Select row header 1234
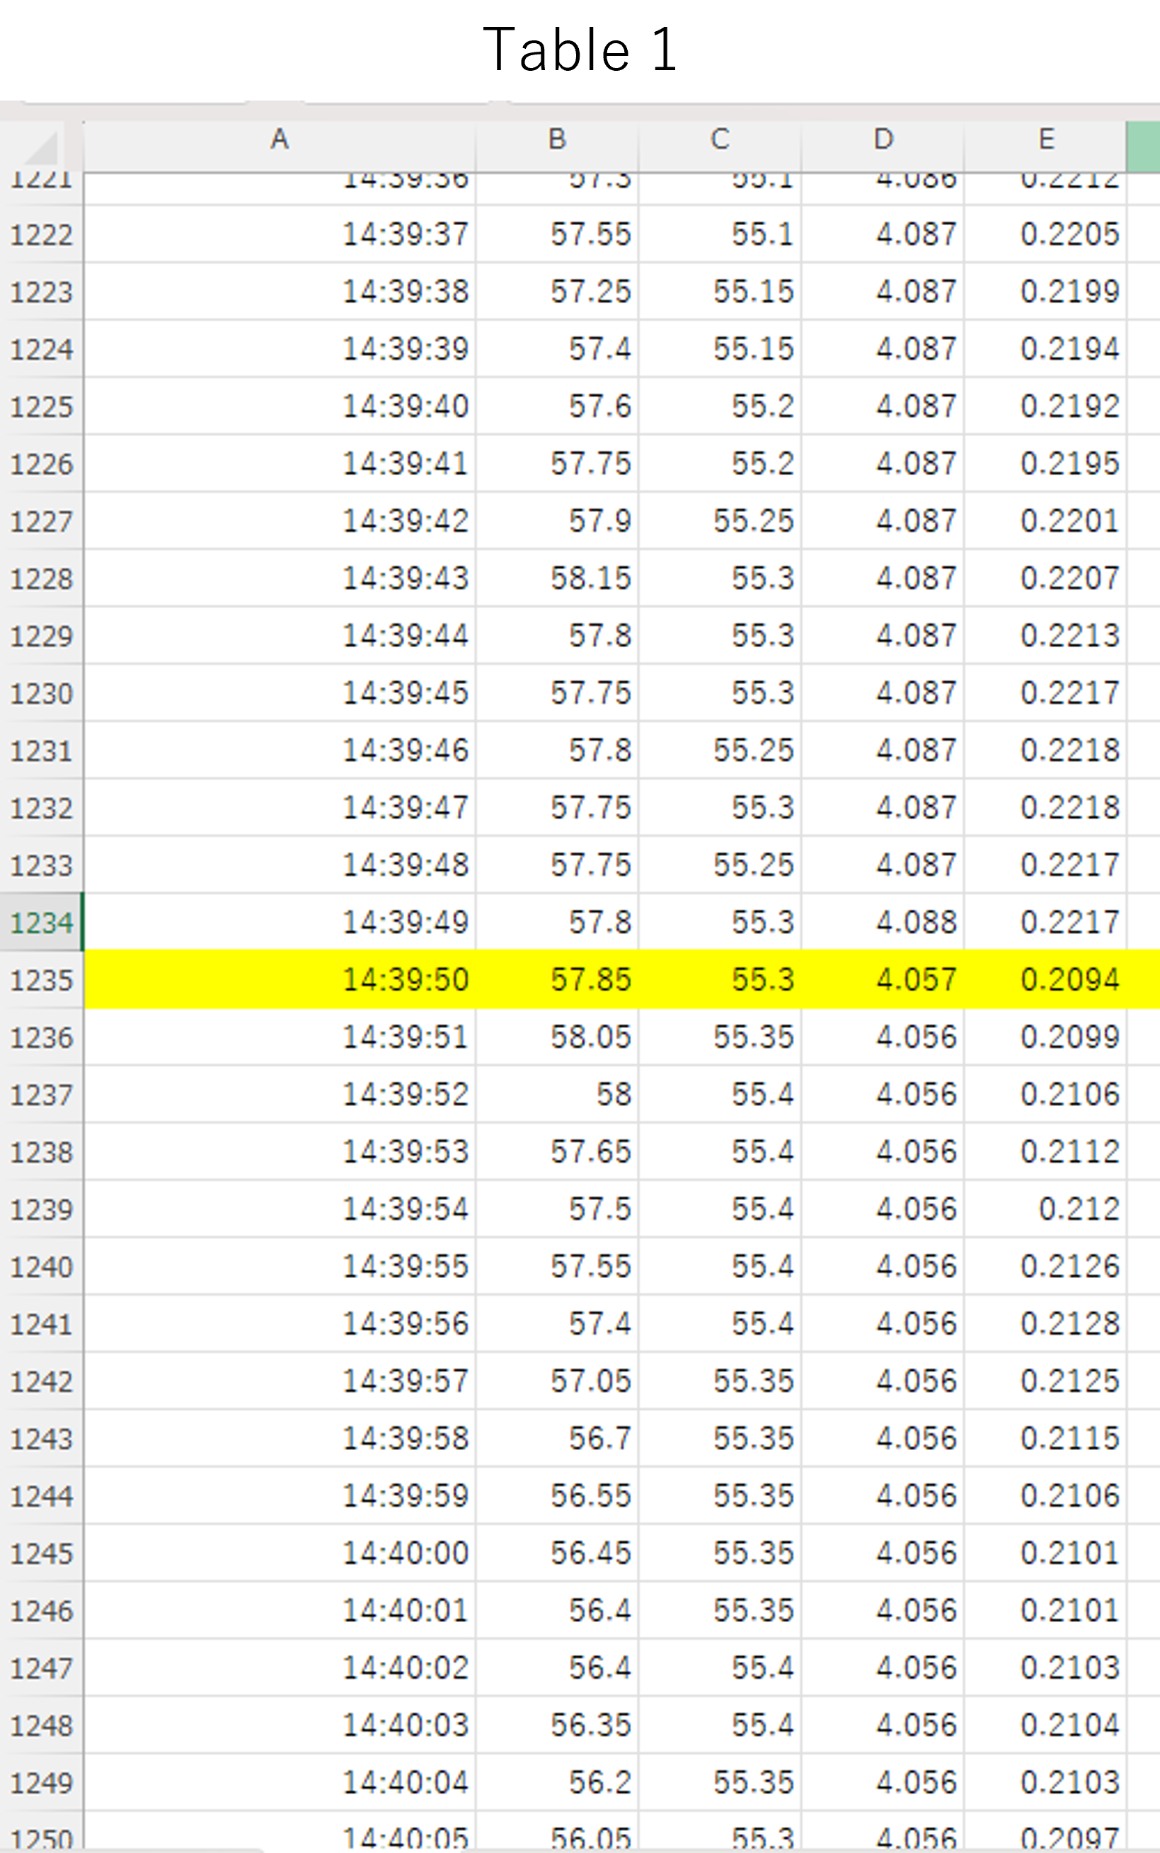The height and width of the screenshot is (1853, 1160). (42, 921)
